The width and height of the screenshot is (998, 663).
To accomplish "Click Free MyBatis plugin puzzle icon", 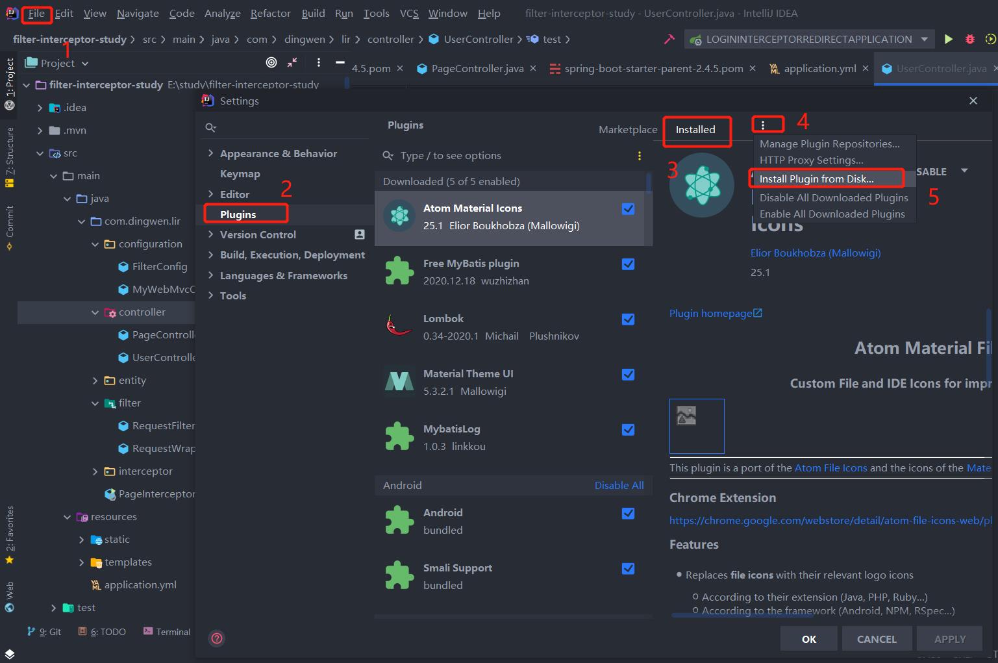I will tap(399, 271).
